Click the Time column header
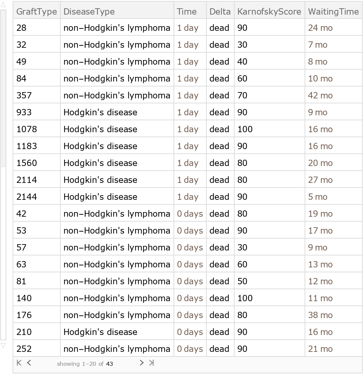Screen dimensions: 363x383 (186, 12)
